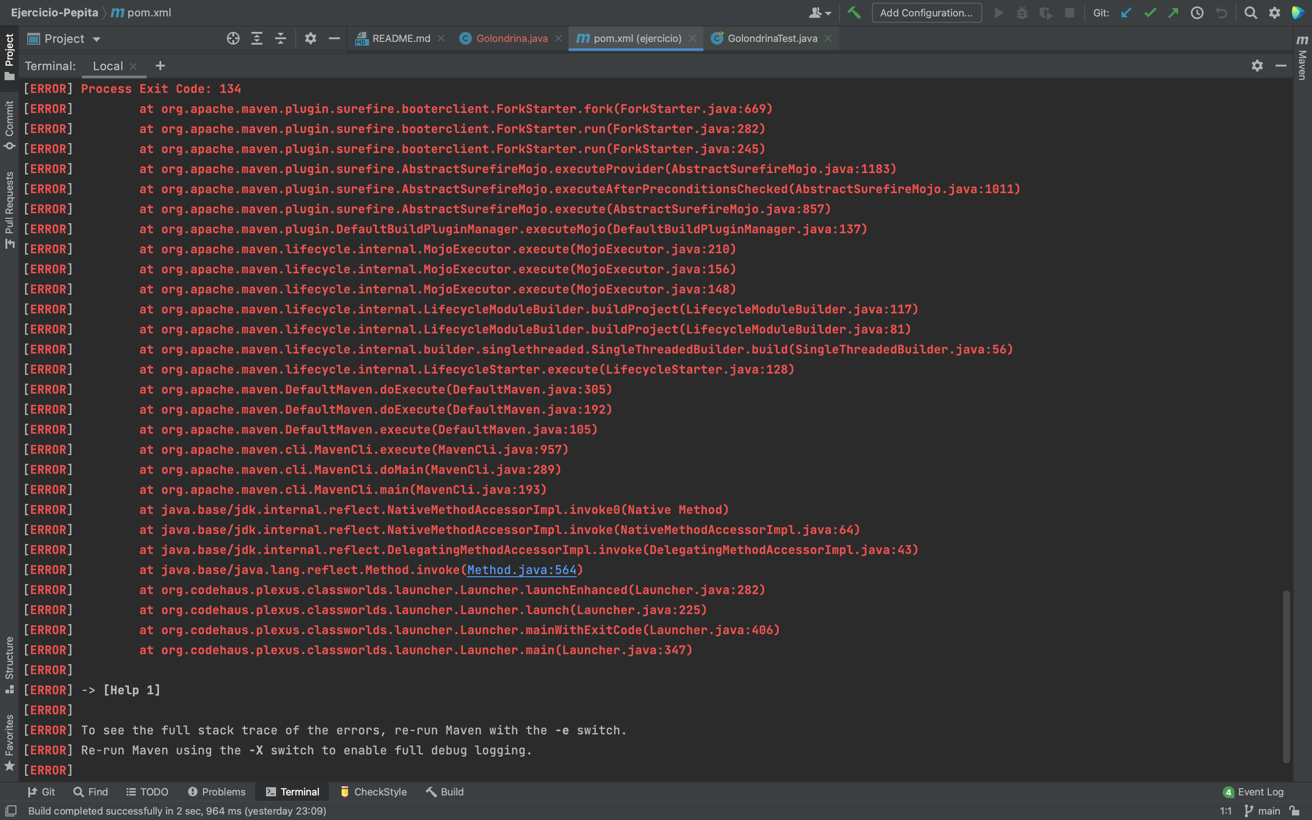Toggle the Favorites sidebar tool window

[x=9, y=743]
